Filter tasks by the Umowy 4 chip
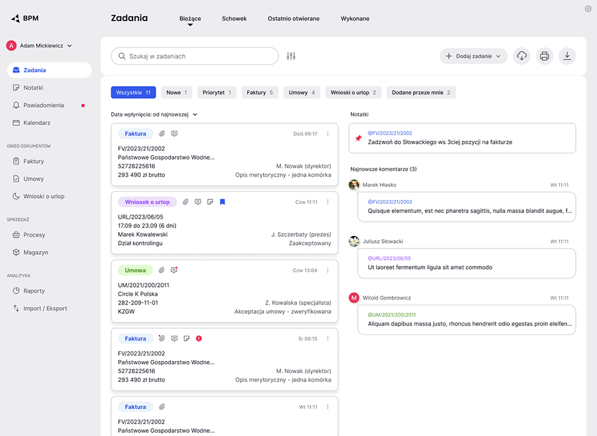 tap(302, 92)
